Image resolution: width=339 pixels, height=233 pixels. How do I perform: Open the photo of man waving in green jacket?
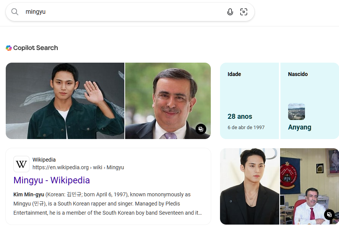65,101
